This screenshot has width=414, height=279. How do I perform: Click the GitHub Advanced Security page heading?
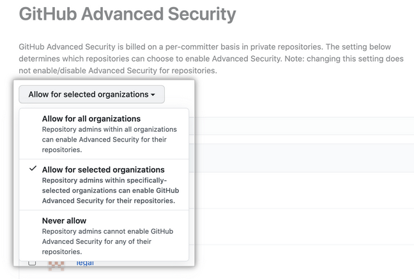[127, 13]
